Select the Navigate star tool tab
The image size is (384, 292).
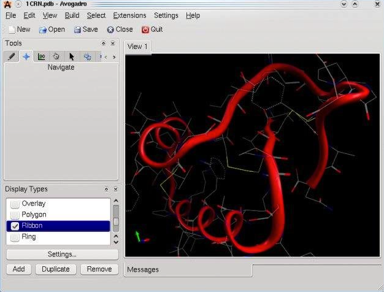26,56
